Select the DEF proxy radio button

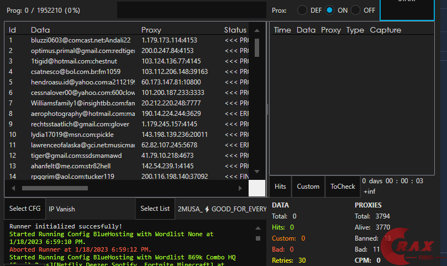[x=302, y=10]
